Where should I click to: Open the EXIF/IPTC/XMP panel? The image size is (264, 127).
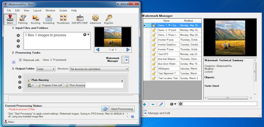(x=80, y=19)
